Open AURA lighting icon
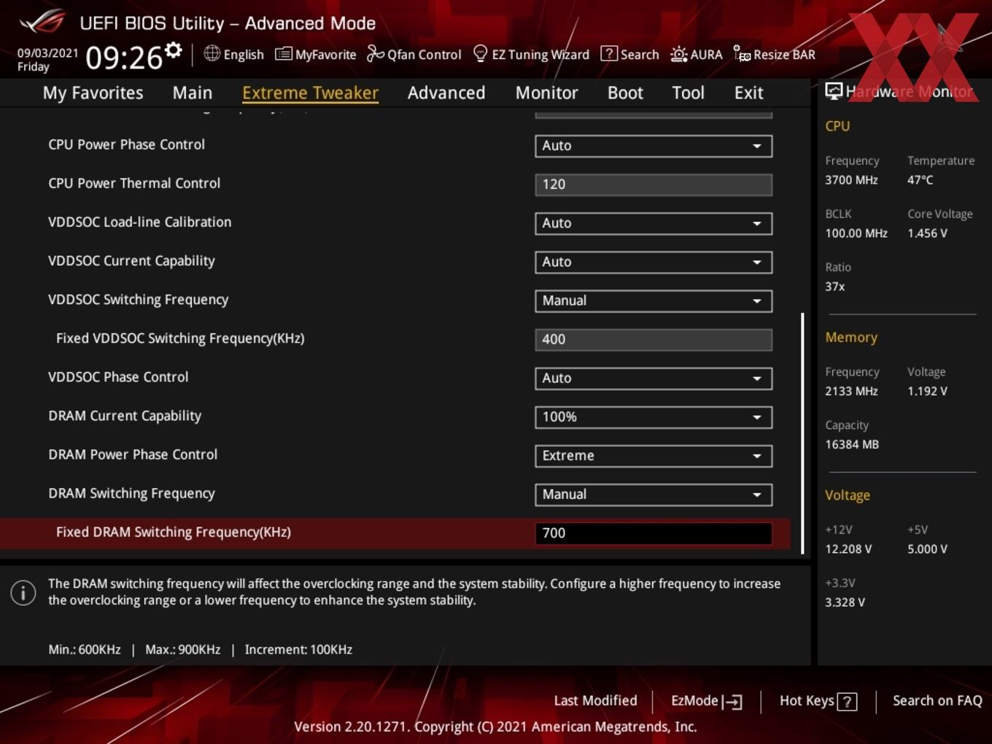The image size is (992, 744). tap(678, 54)
